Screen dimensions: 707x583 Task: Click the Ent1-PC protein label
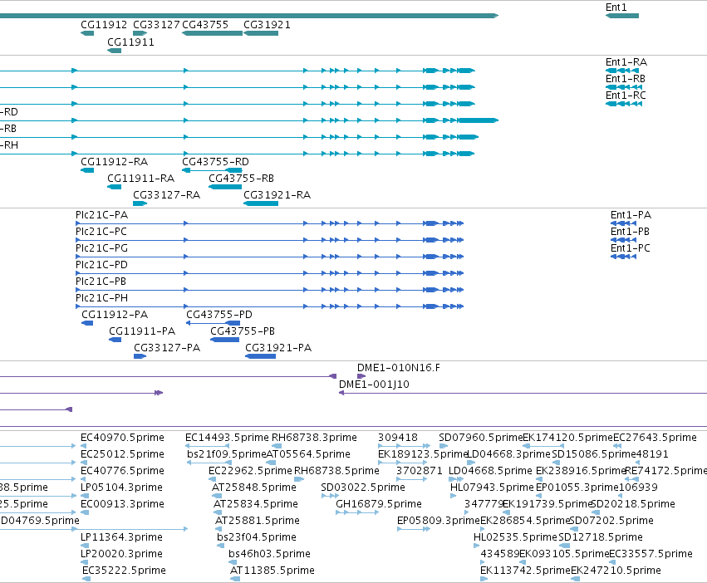631,248
